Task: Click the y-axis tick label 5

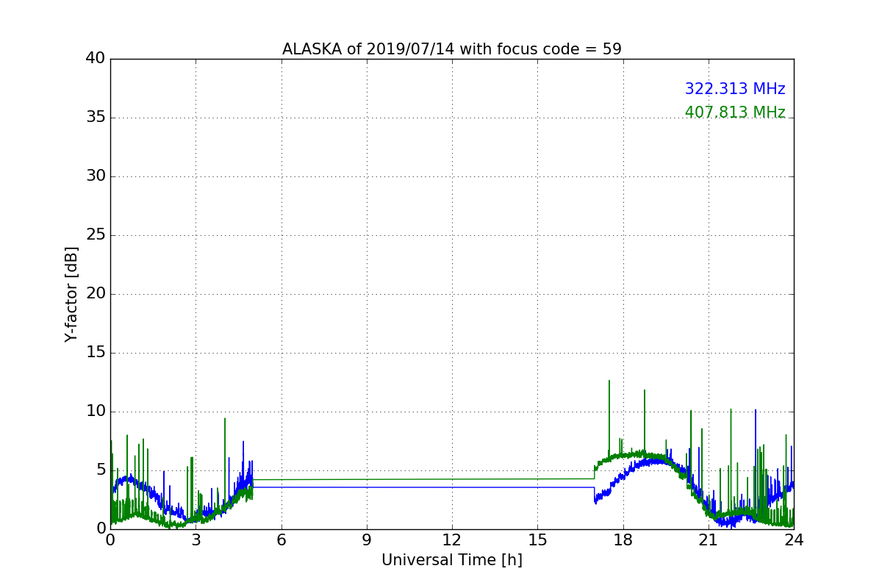Action: (101, 470)
